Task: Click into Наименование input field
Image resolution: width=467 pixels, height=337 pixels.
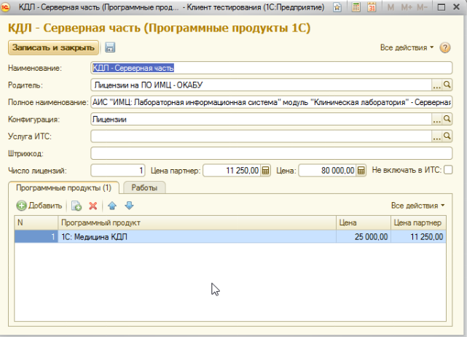Action: 271,68
